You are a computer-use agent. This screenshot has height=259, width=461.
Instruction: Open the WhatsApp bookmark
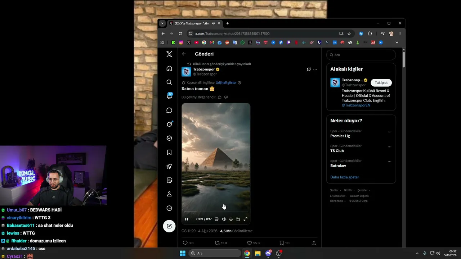point(242,42)
